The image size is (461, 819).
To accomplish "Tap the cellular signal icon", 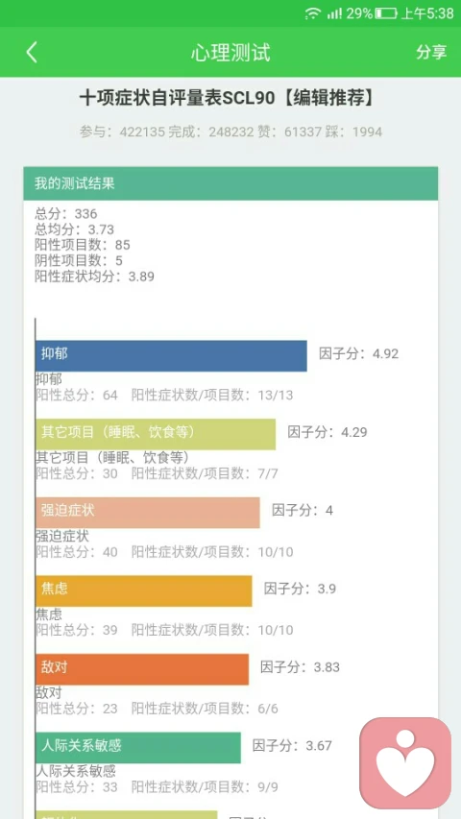I will (334, 13).
